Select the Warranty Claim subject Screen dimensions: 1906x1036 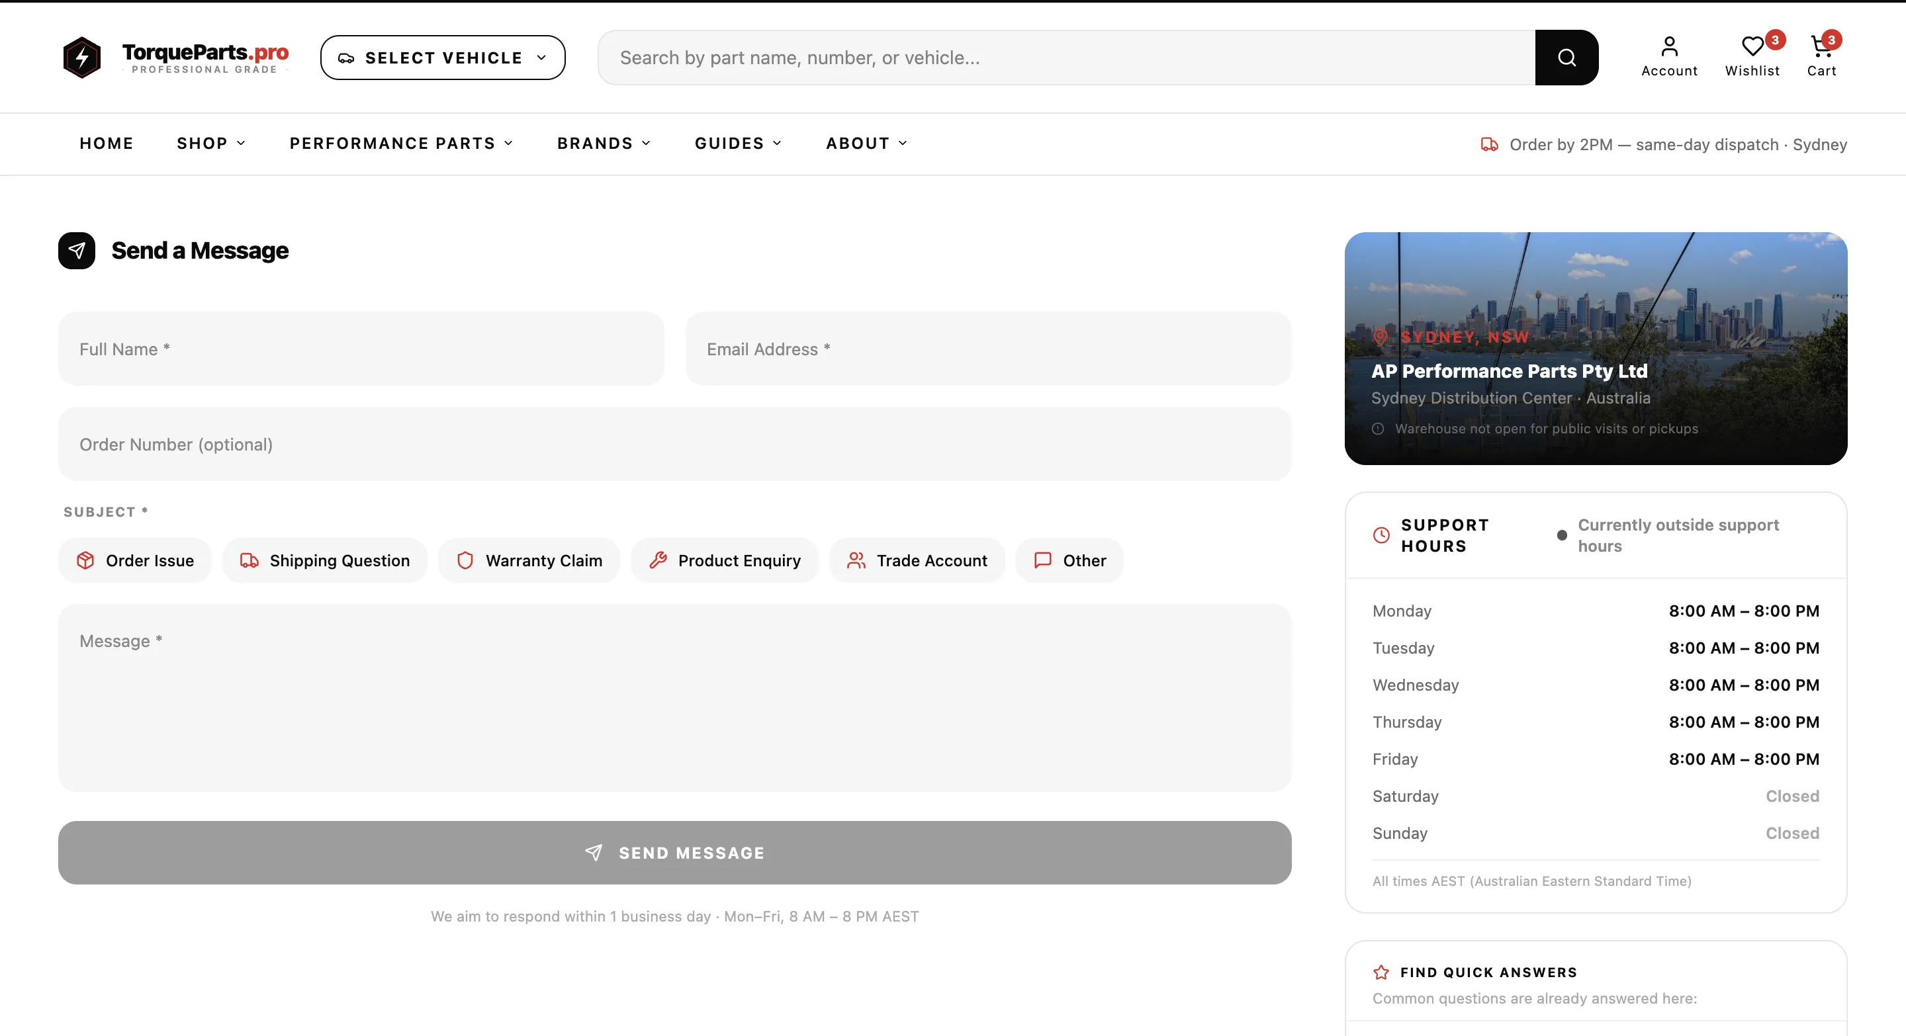coord(529,560)
